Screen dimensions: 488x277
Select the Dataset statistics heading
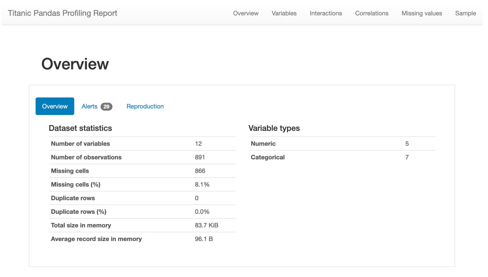pos(80,128)
